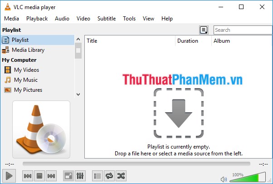The width and height of the screenshot is (273, 184).
Task: Open the Subtitle menu
Action: [x=107, y=19]
